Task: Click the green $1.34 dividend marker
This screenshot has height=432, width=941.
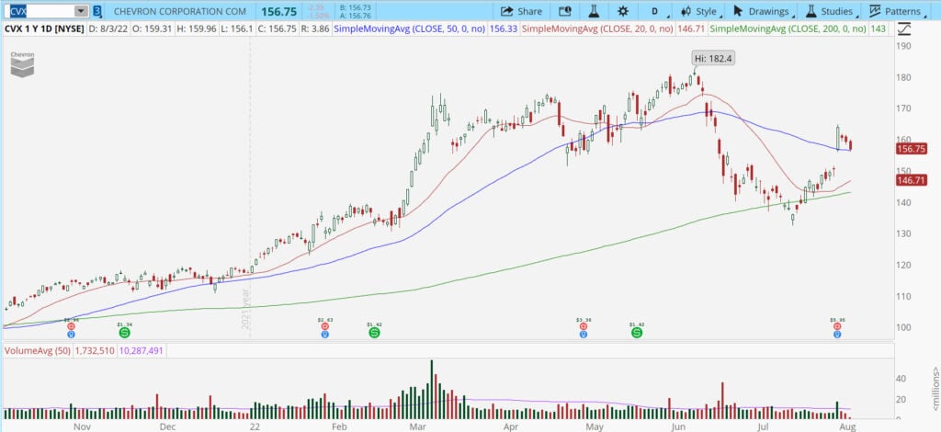Action: [x=124, y=331]
